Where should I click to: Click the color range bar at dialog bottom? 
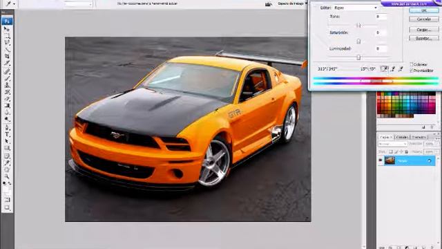click(376, 81)
